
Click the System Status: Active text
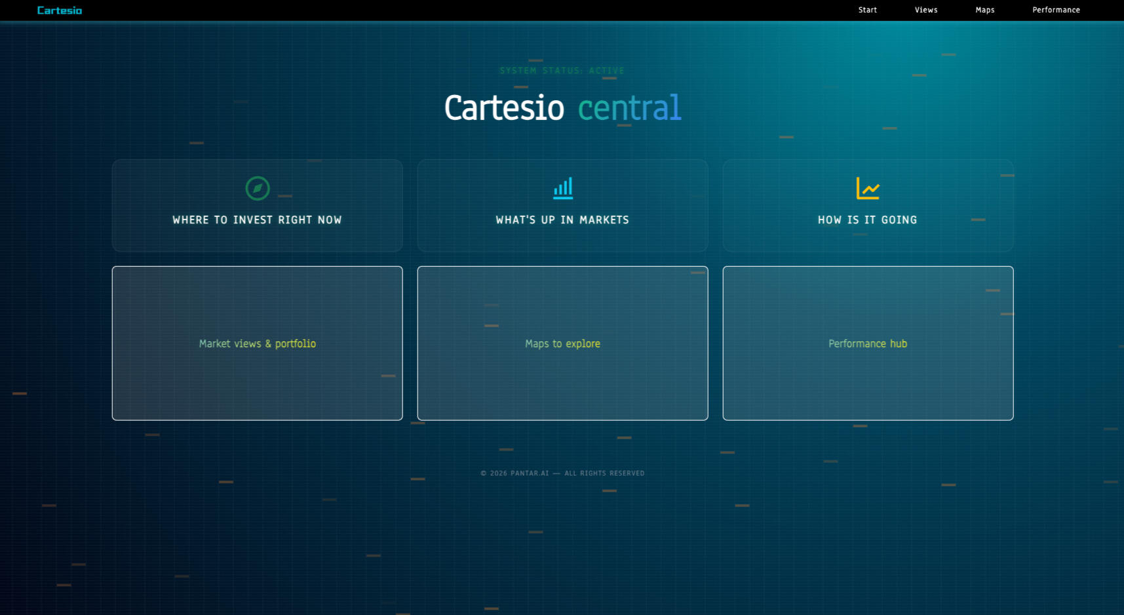pyautogui.click(x=562, y=71)
